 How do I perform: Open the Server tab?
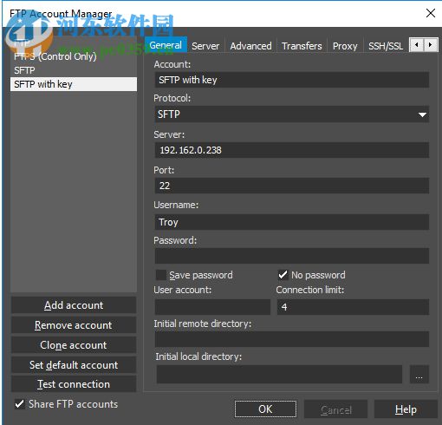tap(205, 46)
